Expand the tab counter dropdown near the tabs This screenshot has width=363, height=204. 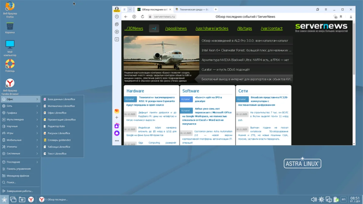(x=130, y=9)
